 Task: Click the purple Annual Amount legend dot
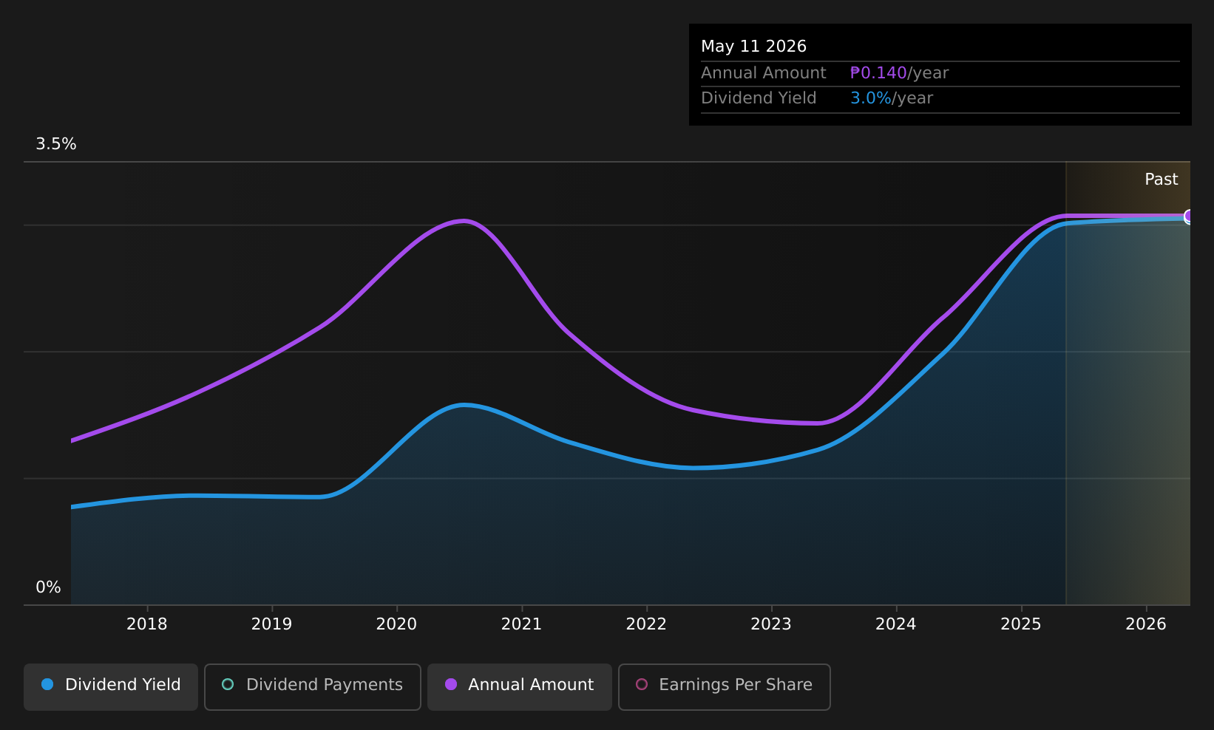pyautogui.click(x=451, y=684)
